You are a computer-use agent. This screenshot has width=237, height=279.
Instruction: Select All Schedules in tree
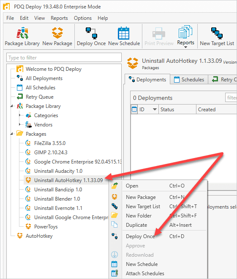tap(41, 88)
